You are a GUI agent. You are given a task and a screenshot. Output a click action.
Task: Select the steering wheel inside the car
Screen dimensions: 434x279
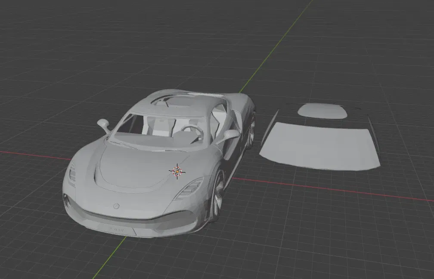(192, 131)
